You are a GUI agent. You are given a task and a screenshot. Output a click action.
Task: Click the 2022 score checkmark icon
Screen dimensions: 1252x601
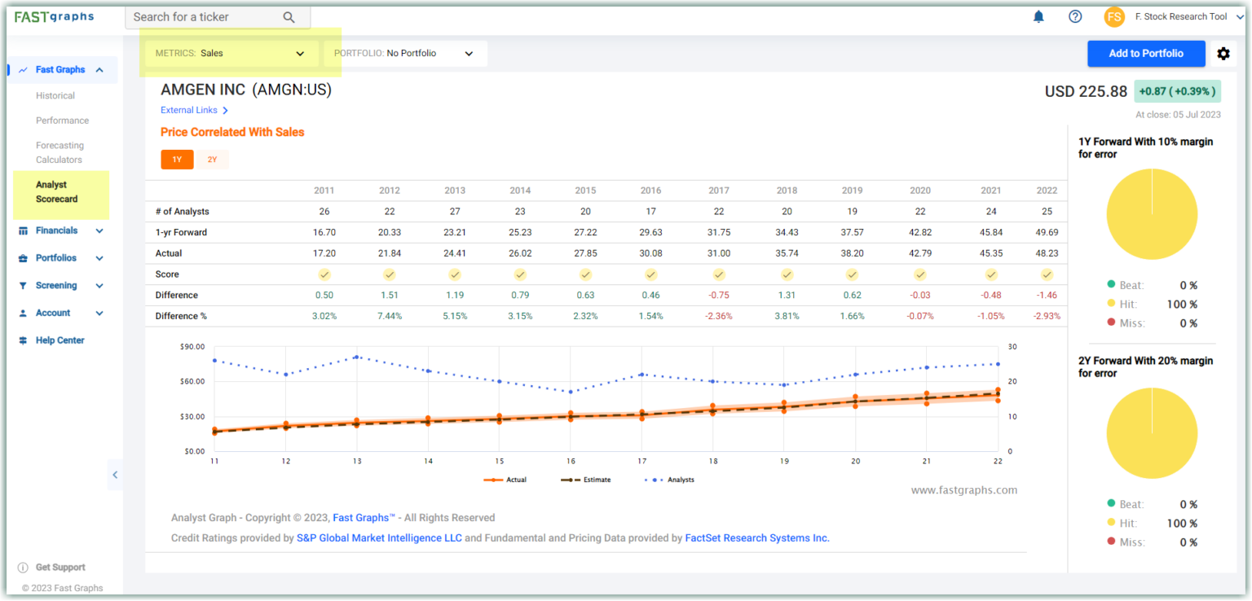[1047, 274]
